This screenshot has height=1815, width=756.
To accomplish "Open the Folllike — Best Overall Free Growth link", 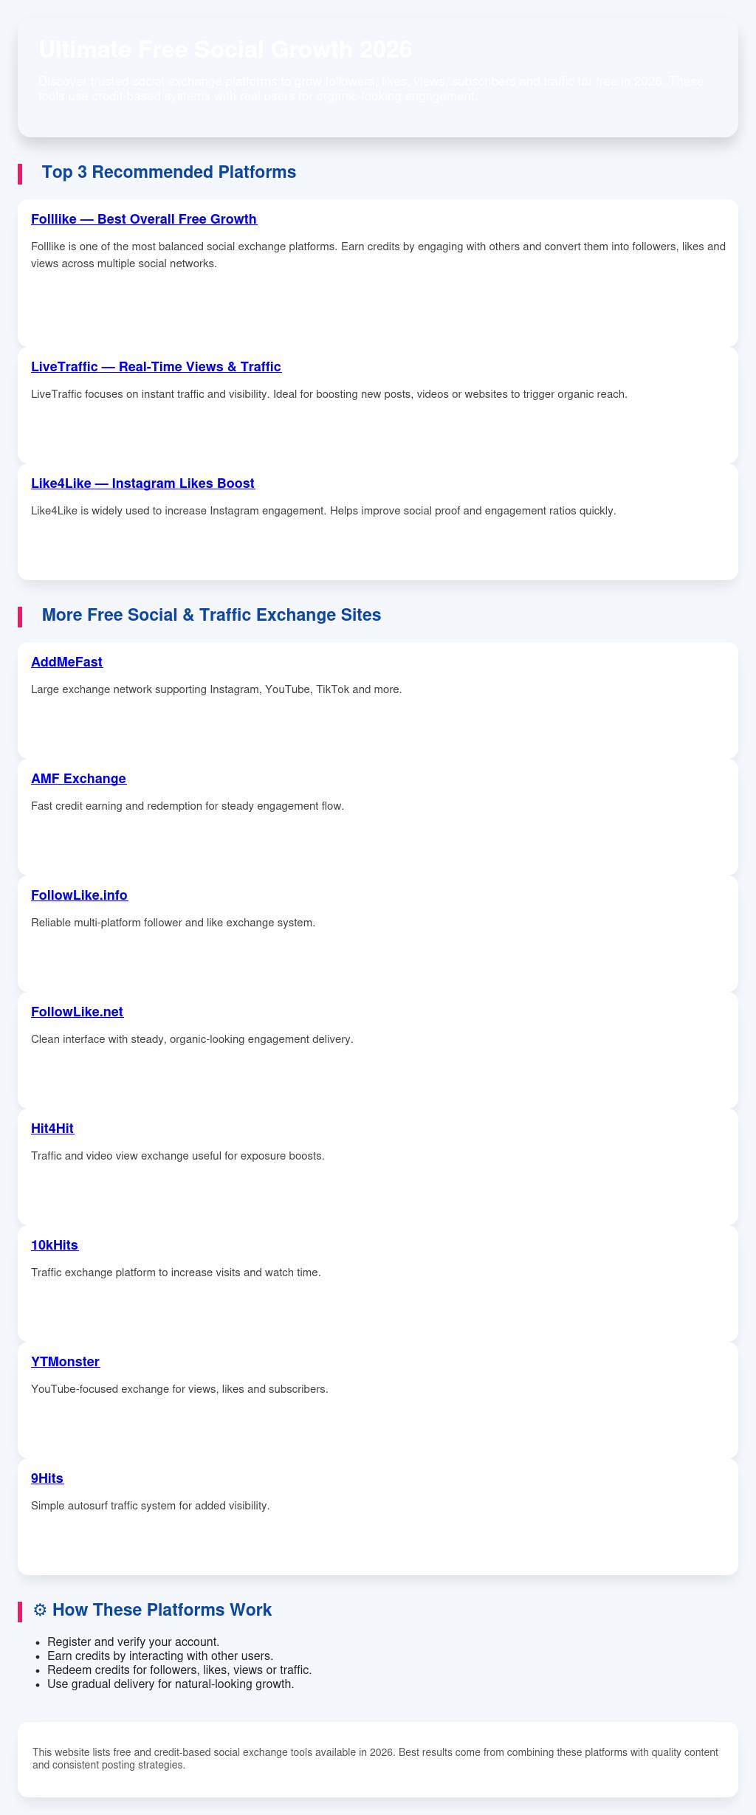I will pyautogui.click(x=144, y=219).
